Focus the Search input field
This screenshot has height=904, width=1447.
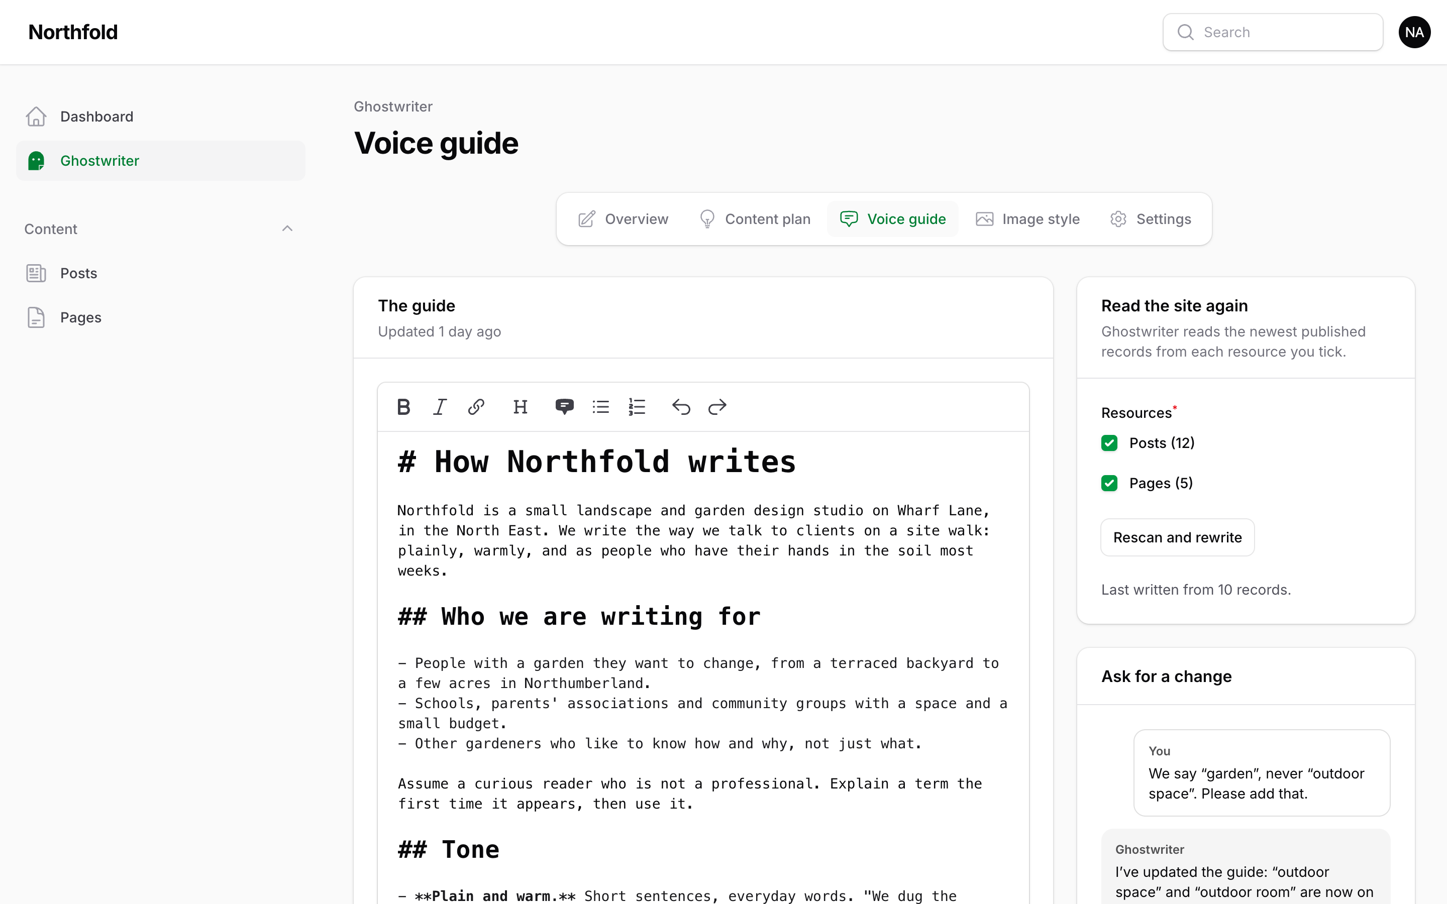click(1272, 32)
